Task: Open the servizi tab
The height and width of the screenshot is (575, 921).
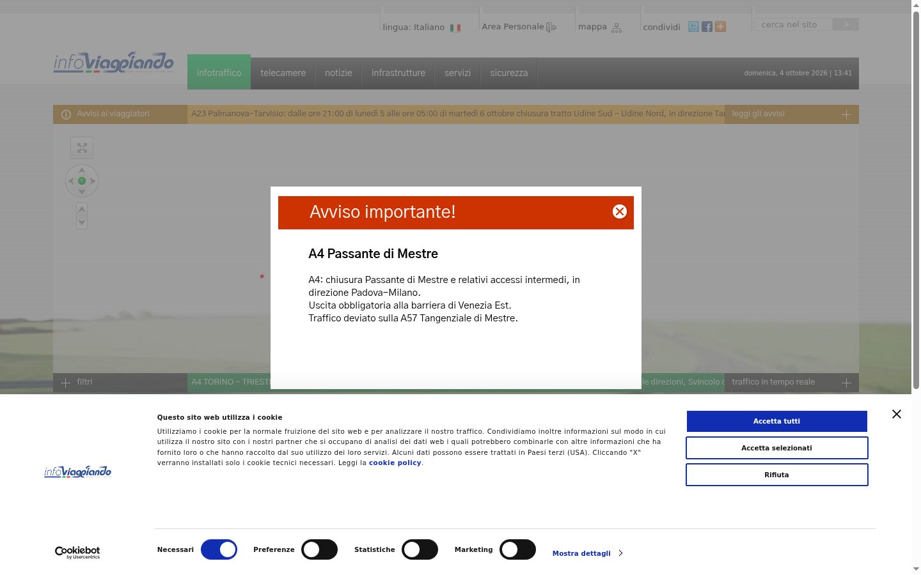Action: tap(458, 73)
